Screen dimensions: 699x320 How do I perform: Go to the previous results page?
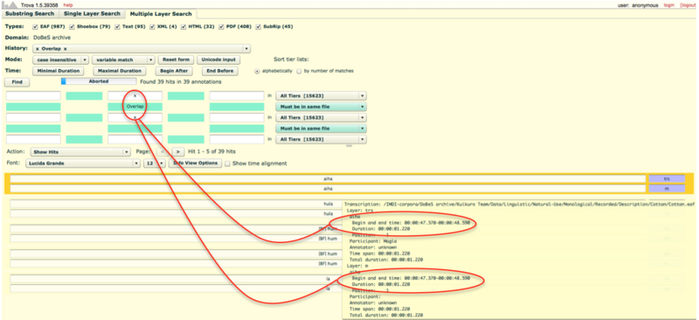[x=162, y=152]
